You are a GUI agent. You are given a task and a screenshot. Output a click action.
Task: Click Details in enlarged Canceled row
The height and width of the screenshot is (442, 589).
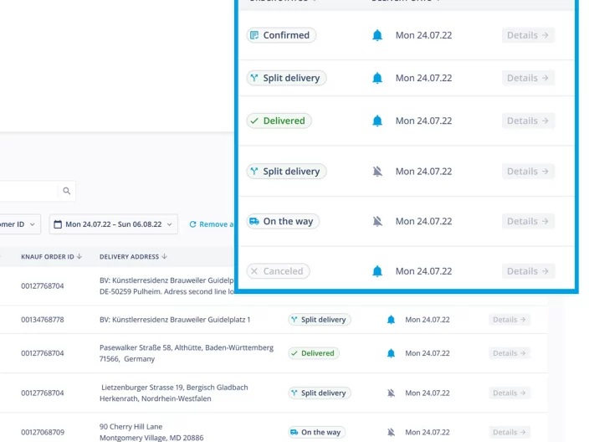point(528,271)
